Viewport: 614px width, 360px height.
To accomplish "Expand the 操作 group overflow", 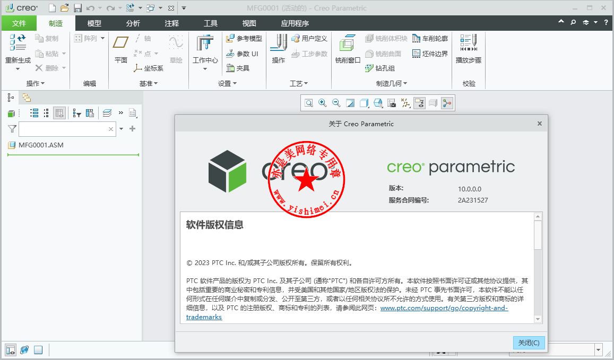I will coord(36,83).
